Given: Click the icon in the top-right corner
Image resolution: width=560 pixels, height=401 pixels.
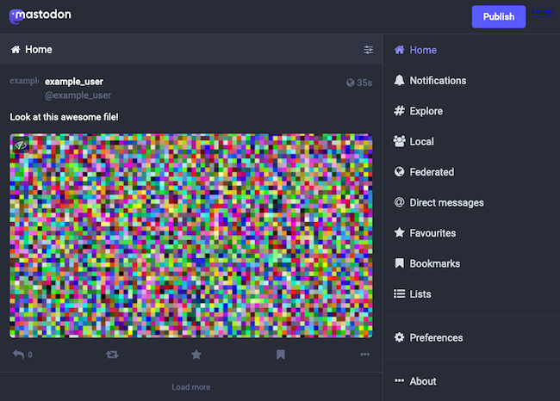Looking at the screenshot, I should pos(542,12).
